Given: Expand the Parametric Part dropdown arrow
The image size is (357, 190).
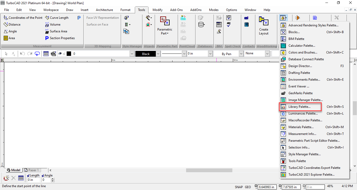Looking at the screenshot, I should tap(168, 33).
